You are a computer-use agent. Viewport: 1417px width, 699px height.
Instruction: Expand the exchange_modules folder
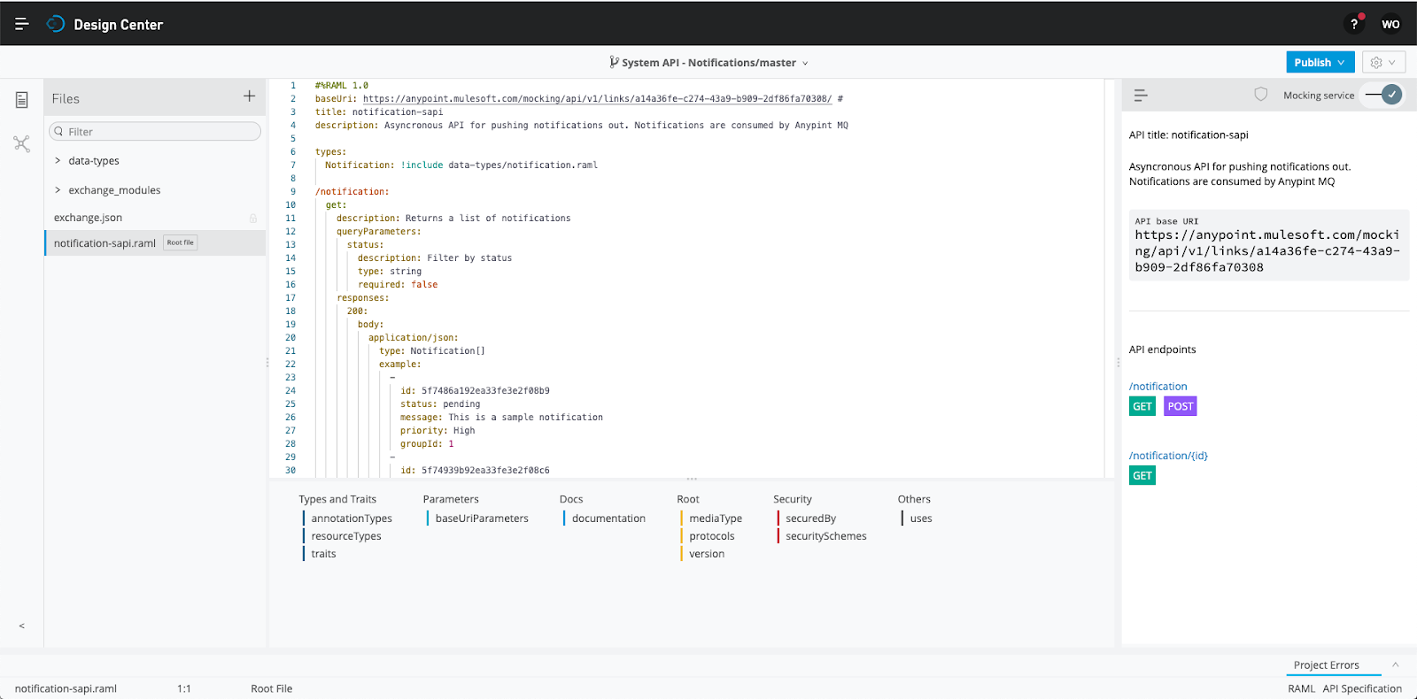(58, 190)
